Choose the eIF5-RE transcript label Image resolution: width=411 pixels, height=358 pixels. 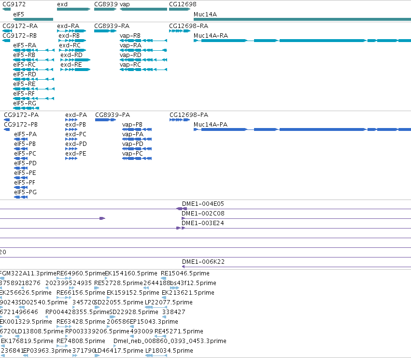(24, 84)
